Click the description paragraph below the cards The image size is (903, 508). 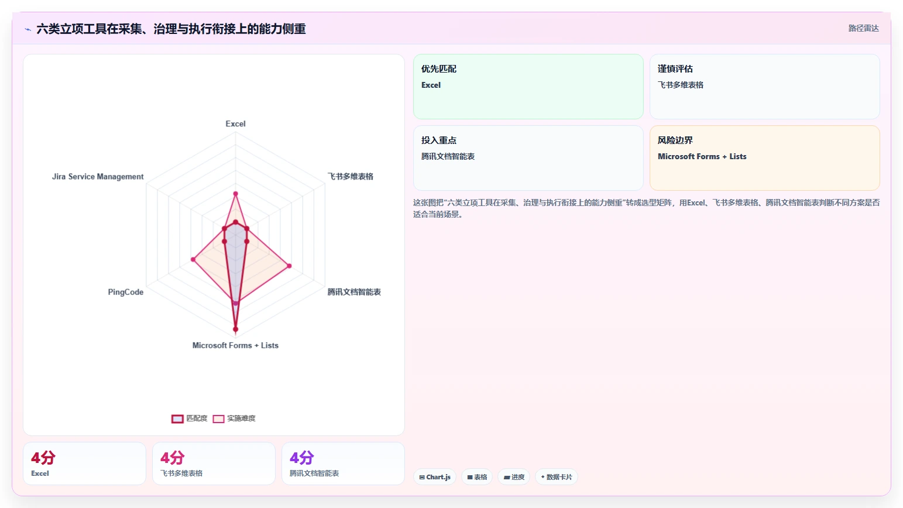pyautogui.click(x=646, y=208)
